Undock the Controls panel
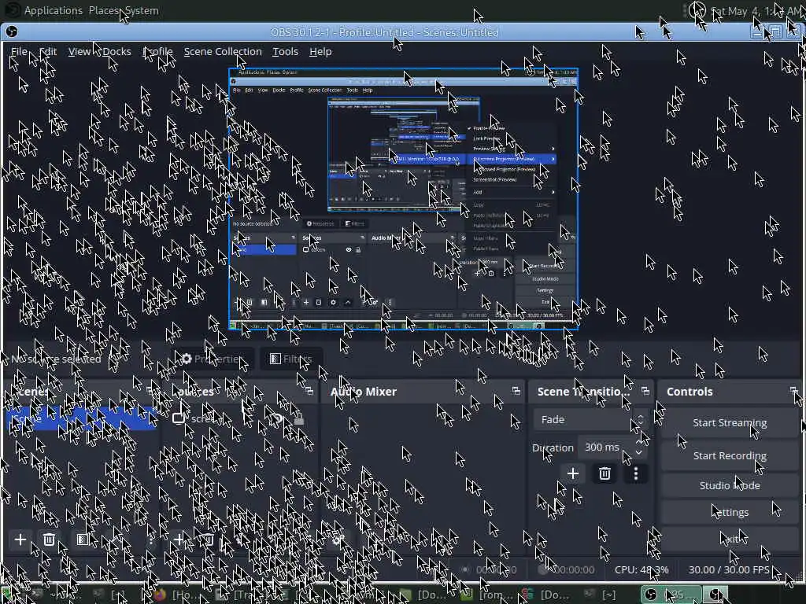 tap(793, 392)
